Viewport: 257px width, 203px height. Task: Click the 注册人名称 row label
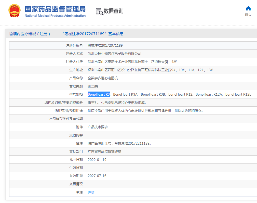pyautogui.click(x=74, y=54)
